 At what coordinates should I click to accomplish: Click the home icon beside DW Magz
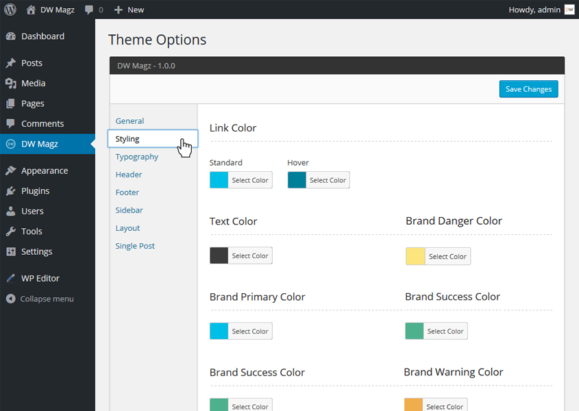coord(31,10)
